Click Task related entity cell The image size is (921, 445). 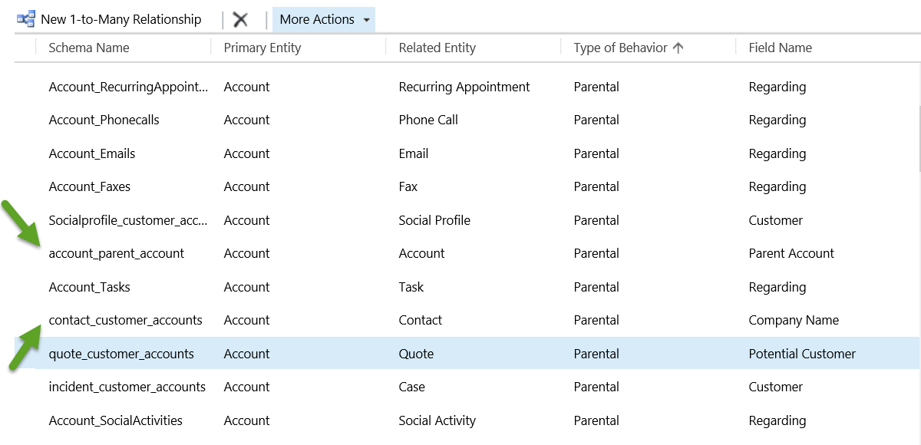pos(411,287)
